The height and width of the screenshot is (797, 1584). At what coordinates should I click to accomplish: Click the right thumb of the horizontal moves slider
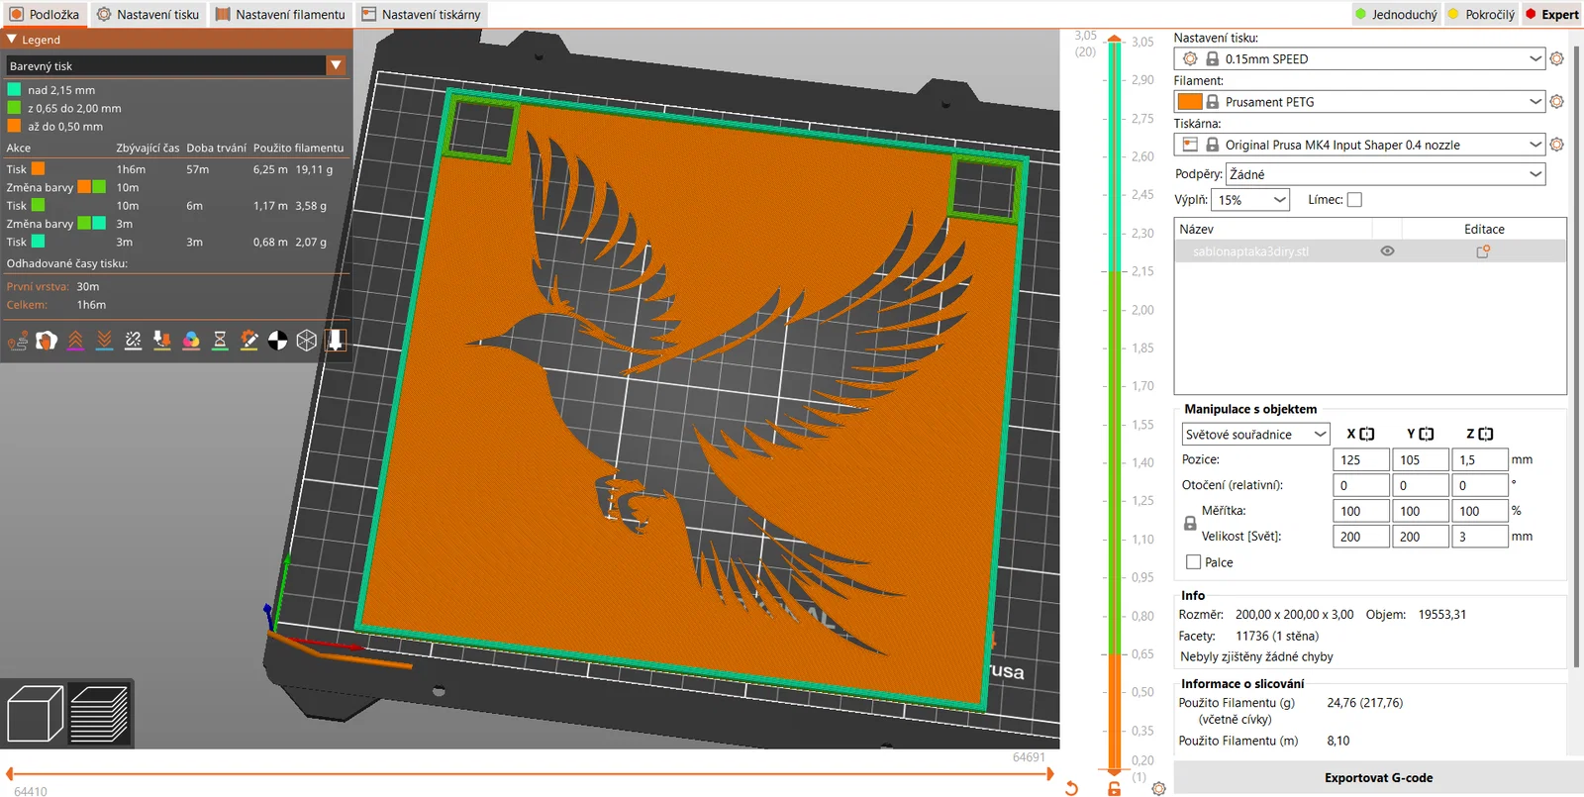pos(1050,774)
